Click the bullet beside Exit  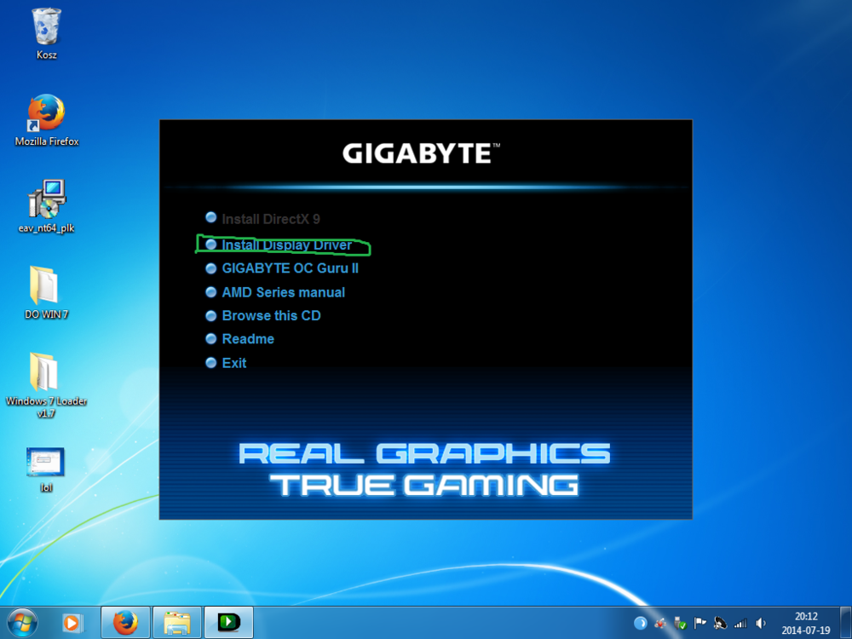click(x=210, y=362)
